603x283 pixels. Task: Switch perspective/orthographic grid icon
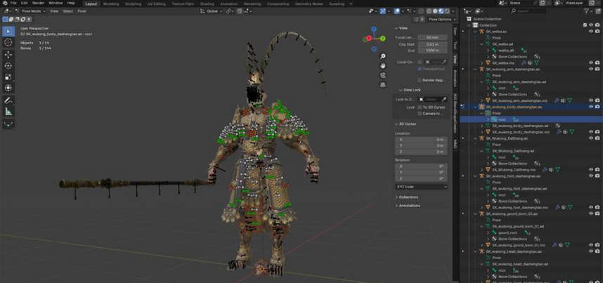pyautogui.click(x=383, y=85)
